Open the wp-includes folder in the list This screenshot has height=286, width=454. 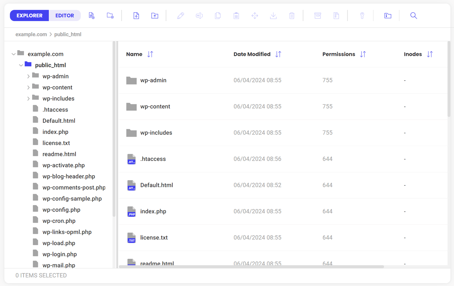pos(156,132)
